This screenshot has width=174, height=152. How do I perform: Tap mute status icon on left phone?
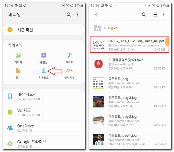point(64,5)
